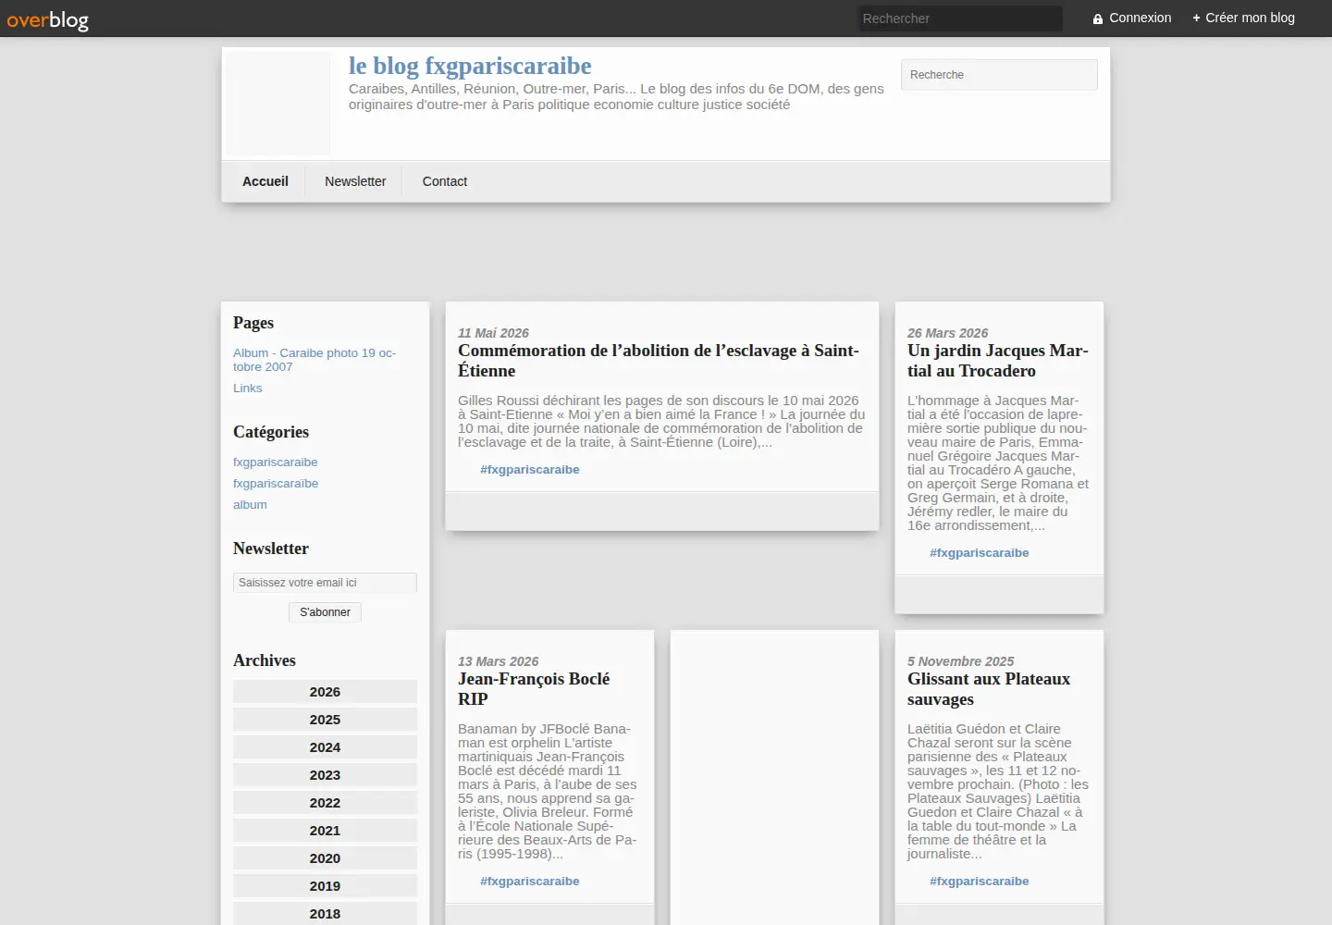Click the date 5 Novembre 2025
This screenshot has width=1332, height=925.
coord(960,661)
